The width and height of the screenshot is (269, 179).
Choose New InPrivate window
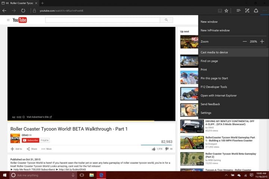tap(234, 30)
